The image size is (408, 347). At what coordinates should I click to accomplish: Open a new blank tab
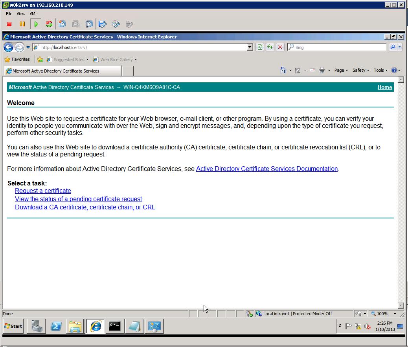click(127, 71)
